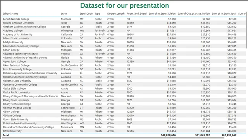Click In_State_Total value $54,690

tap(232, 42)
